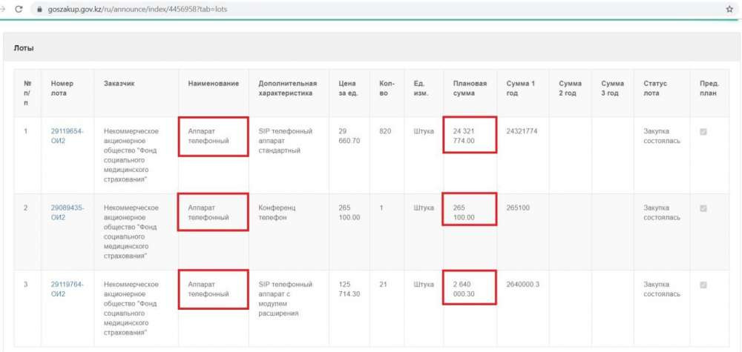The image size is (742, 352).
Task: Toggle the Пред. план checkbox for lot 1
Action: [x=703, y=132]
